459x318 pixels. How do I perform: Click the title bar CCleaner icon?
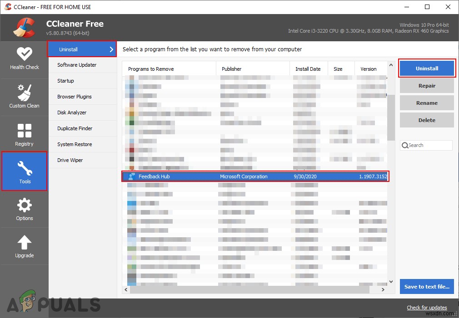tap(8, 7)
